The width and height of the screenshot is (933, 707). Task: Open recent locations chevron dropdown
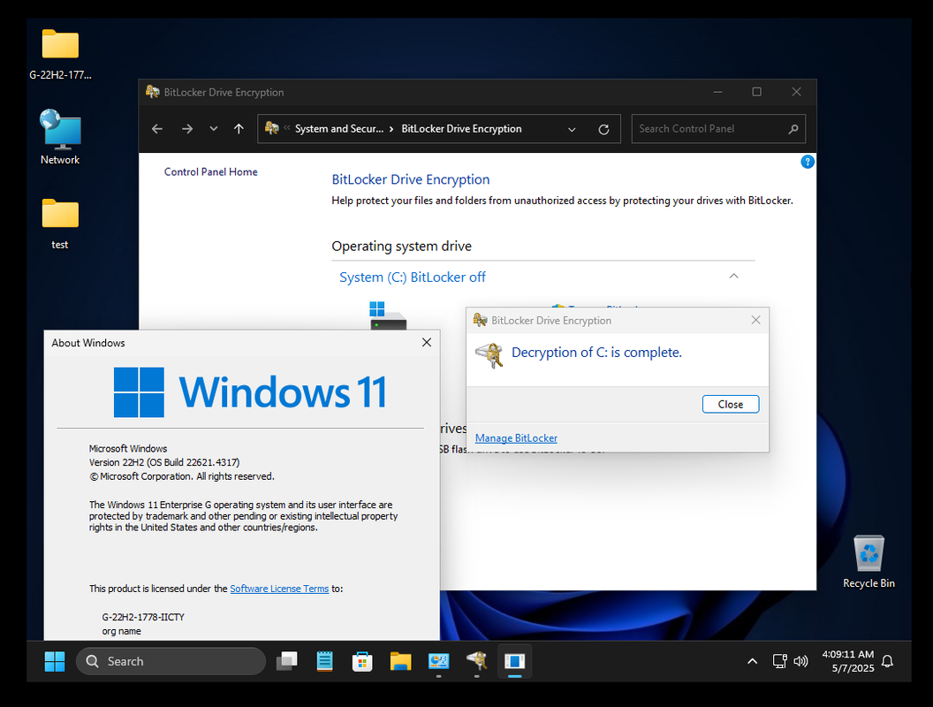click(214, 128)
